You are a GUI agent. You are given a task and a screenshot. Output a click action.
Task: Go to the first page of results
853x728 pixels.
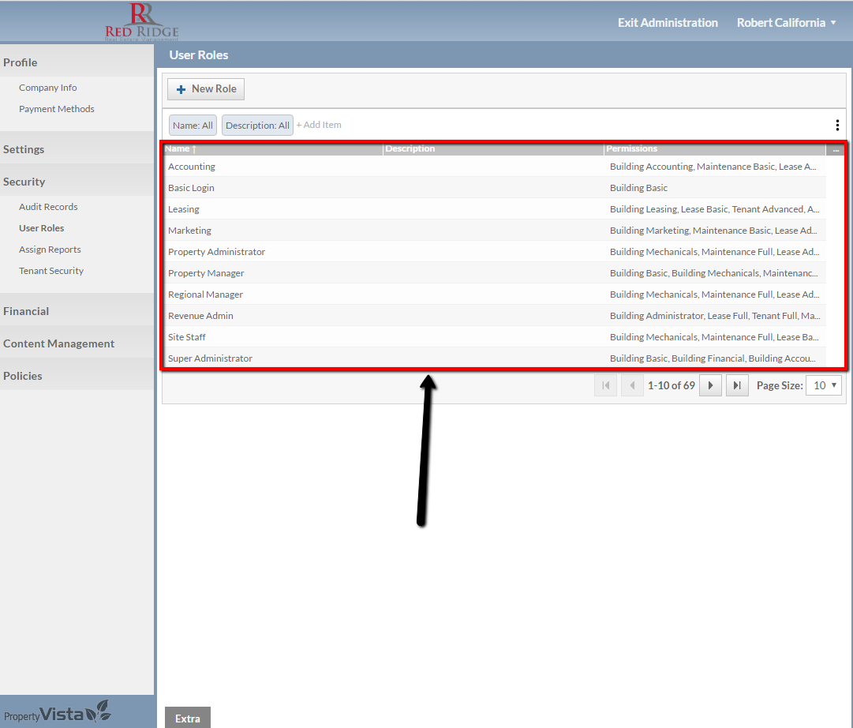click(606, 385)
